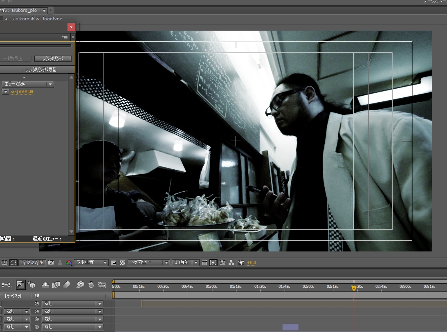Viewport: 447px width, 332px height.
Task: Open the エラーのみ log dropdown
Action: [28, 84]
